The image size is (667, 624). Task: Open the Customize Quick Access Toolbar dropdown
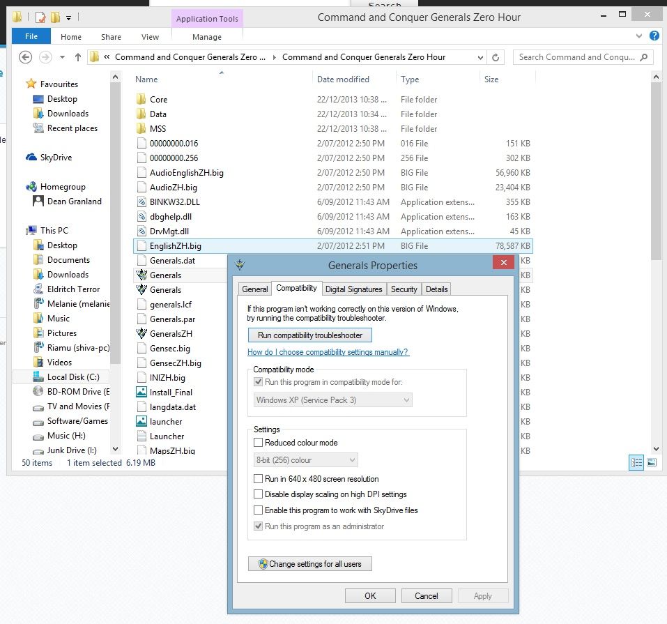(x=69, y=18)
